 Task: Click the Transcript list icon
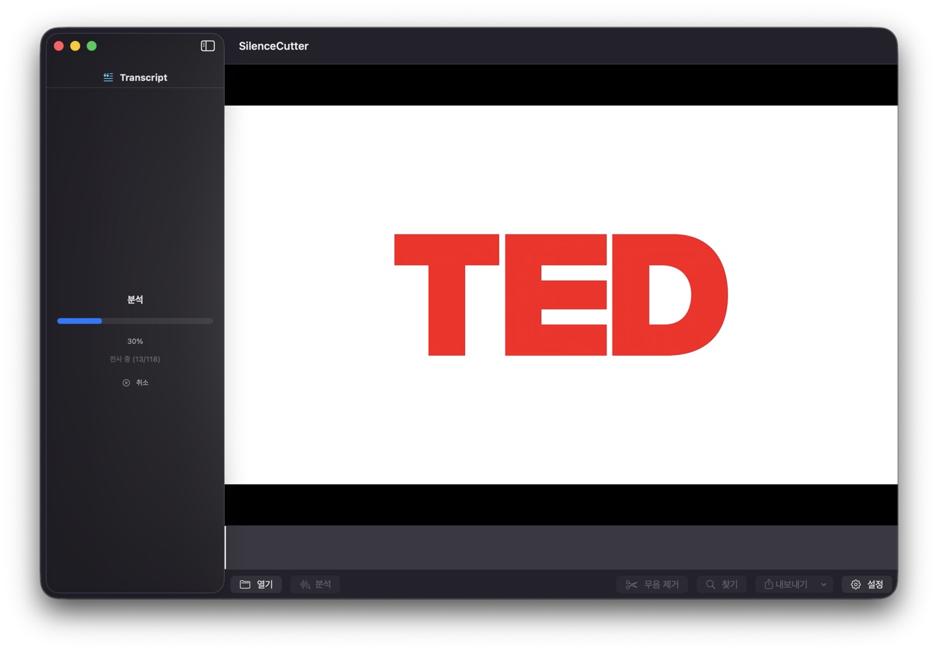(x=108, y=78)
